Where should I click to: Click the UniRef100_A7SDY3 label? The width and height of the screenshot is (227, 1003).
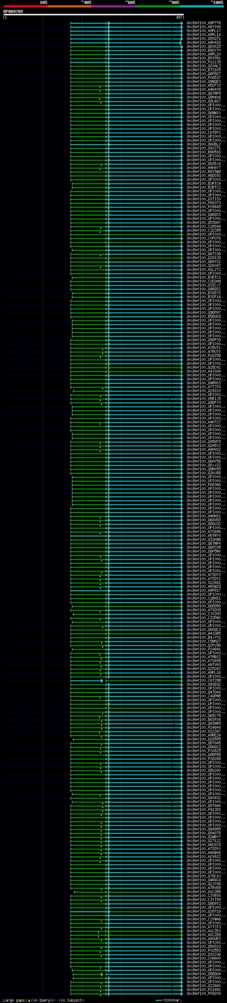204,575
